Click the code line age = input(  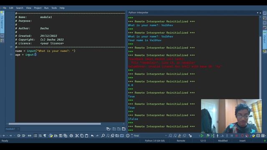[x=26, y=55]
